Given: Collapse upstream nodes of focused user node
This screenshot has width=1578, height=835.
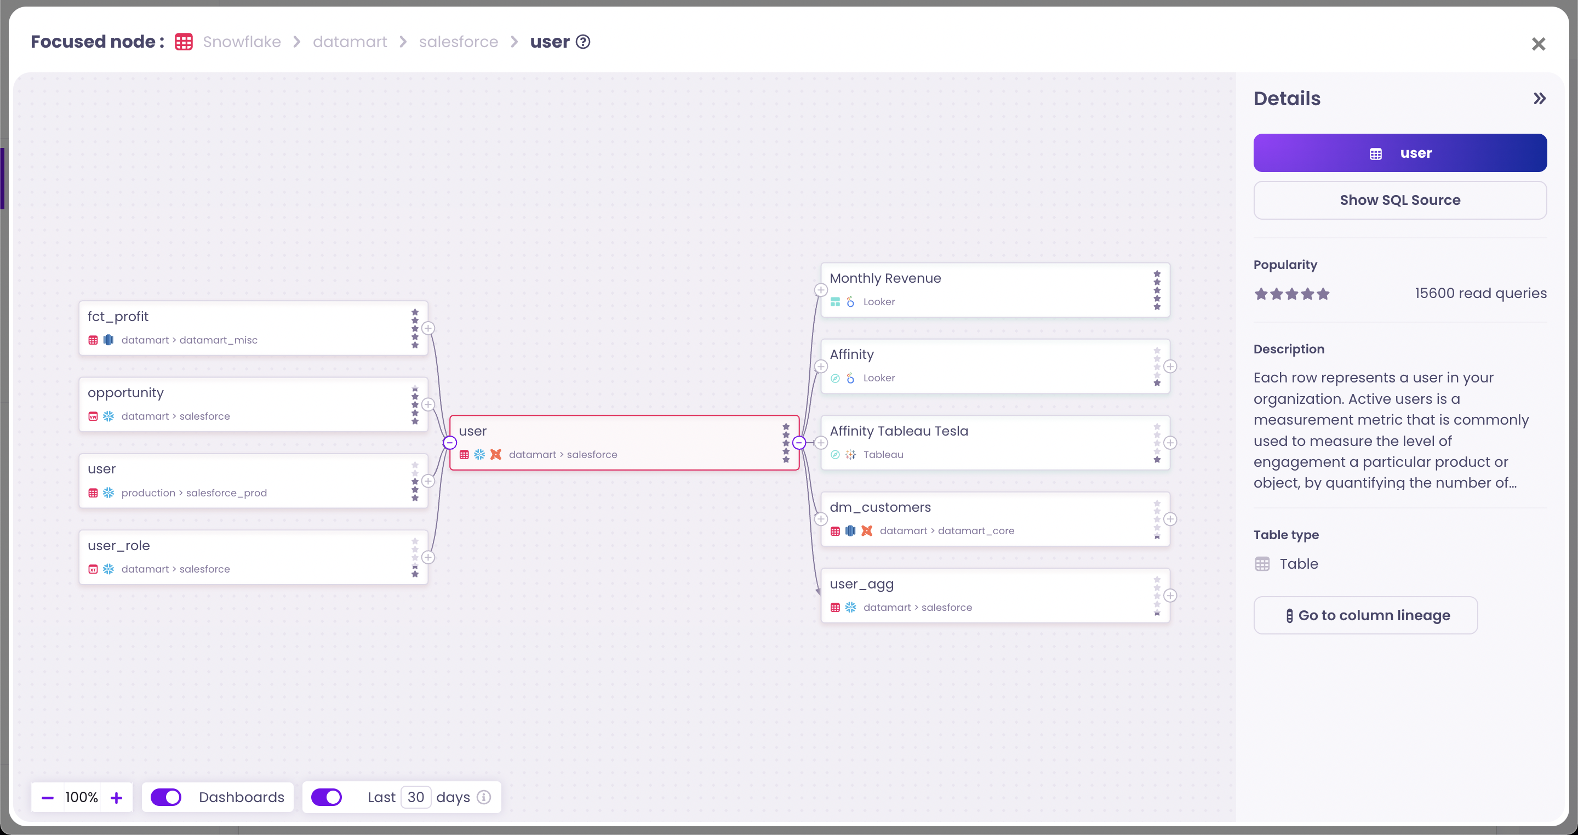Looking at the screenshot, I should click(x=450, y=442).
